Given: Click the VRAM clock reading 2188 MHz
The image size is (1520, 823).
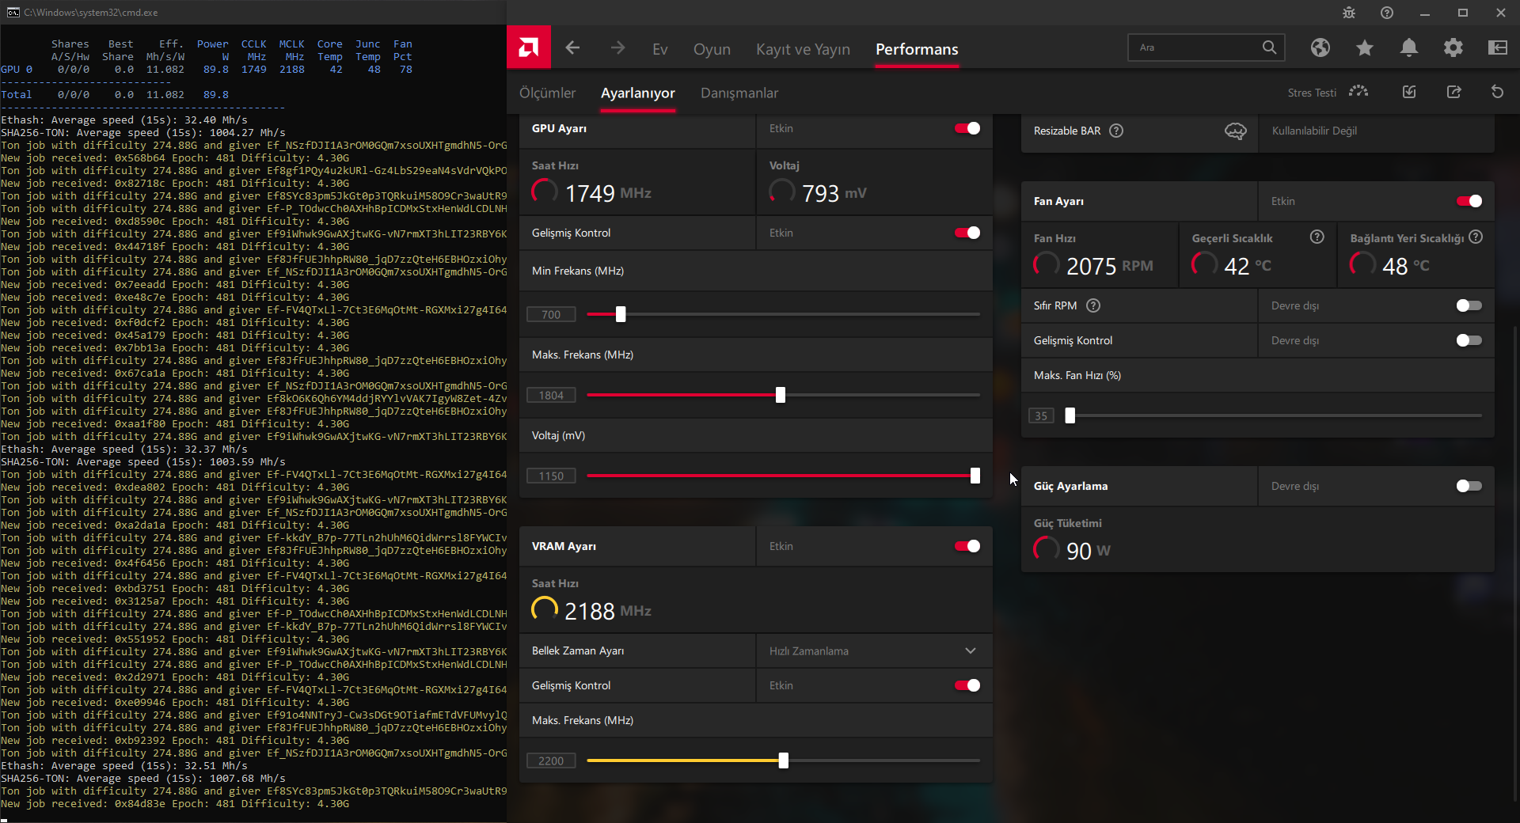Looking at the screenshot, I should 608,611.
